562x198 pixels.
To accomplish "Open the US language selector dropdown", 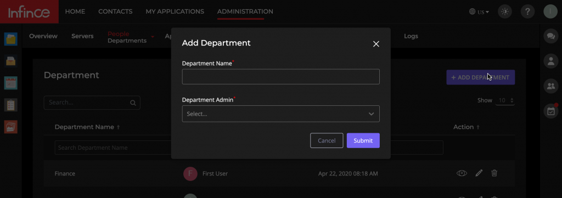I will click(x=479, y=12).
